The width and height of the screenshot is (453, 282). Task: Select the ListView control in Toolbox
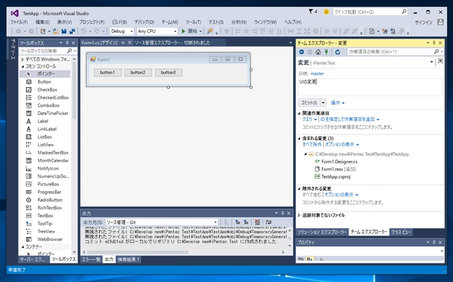tap(45, 145)
